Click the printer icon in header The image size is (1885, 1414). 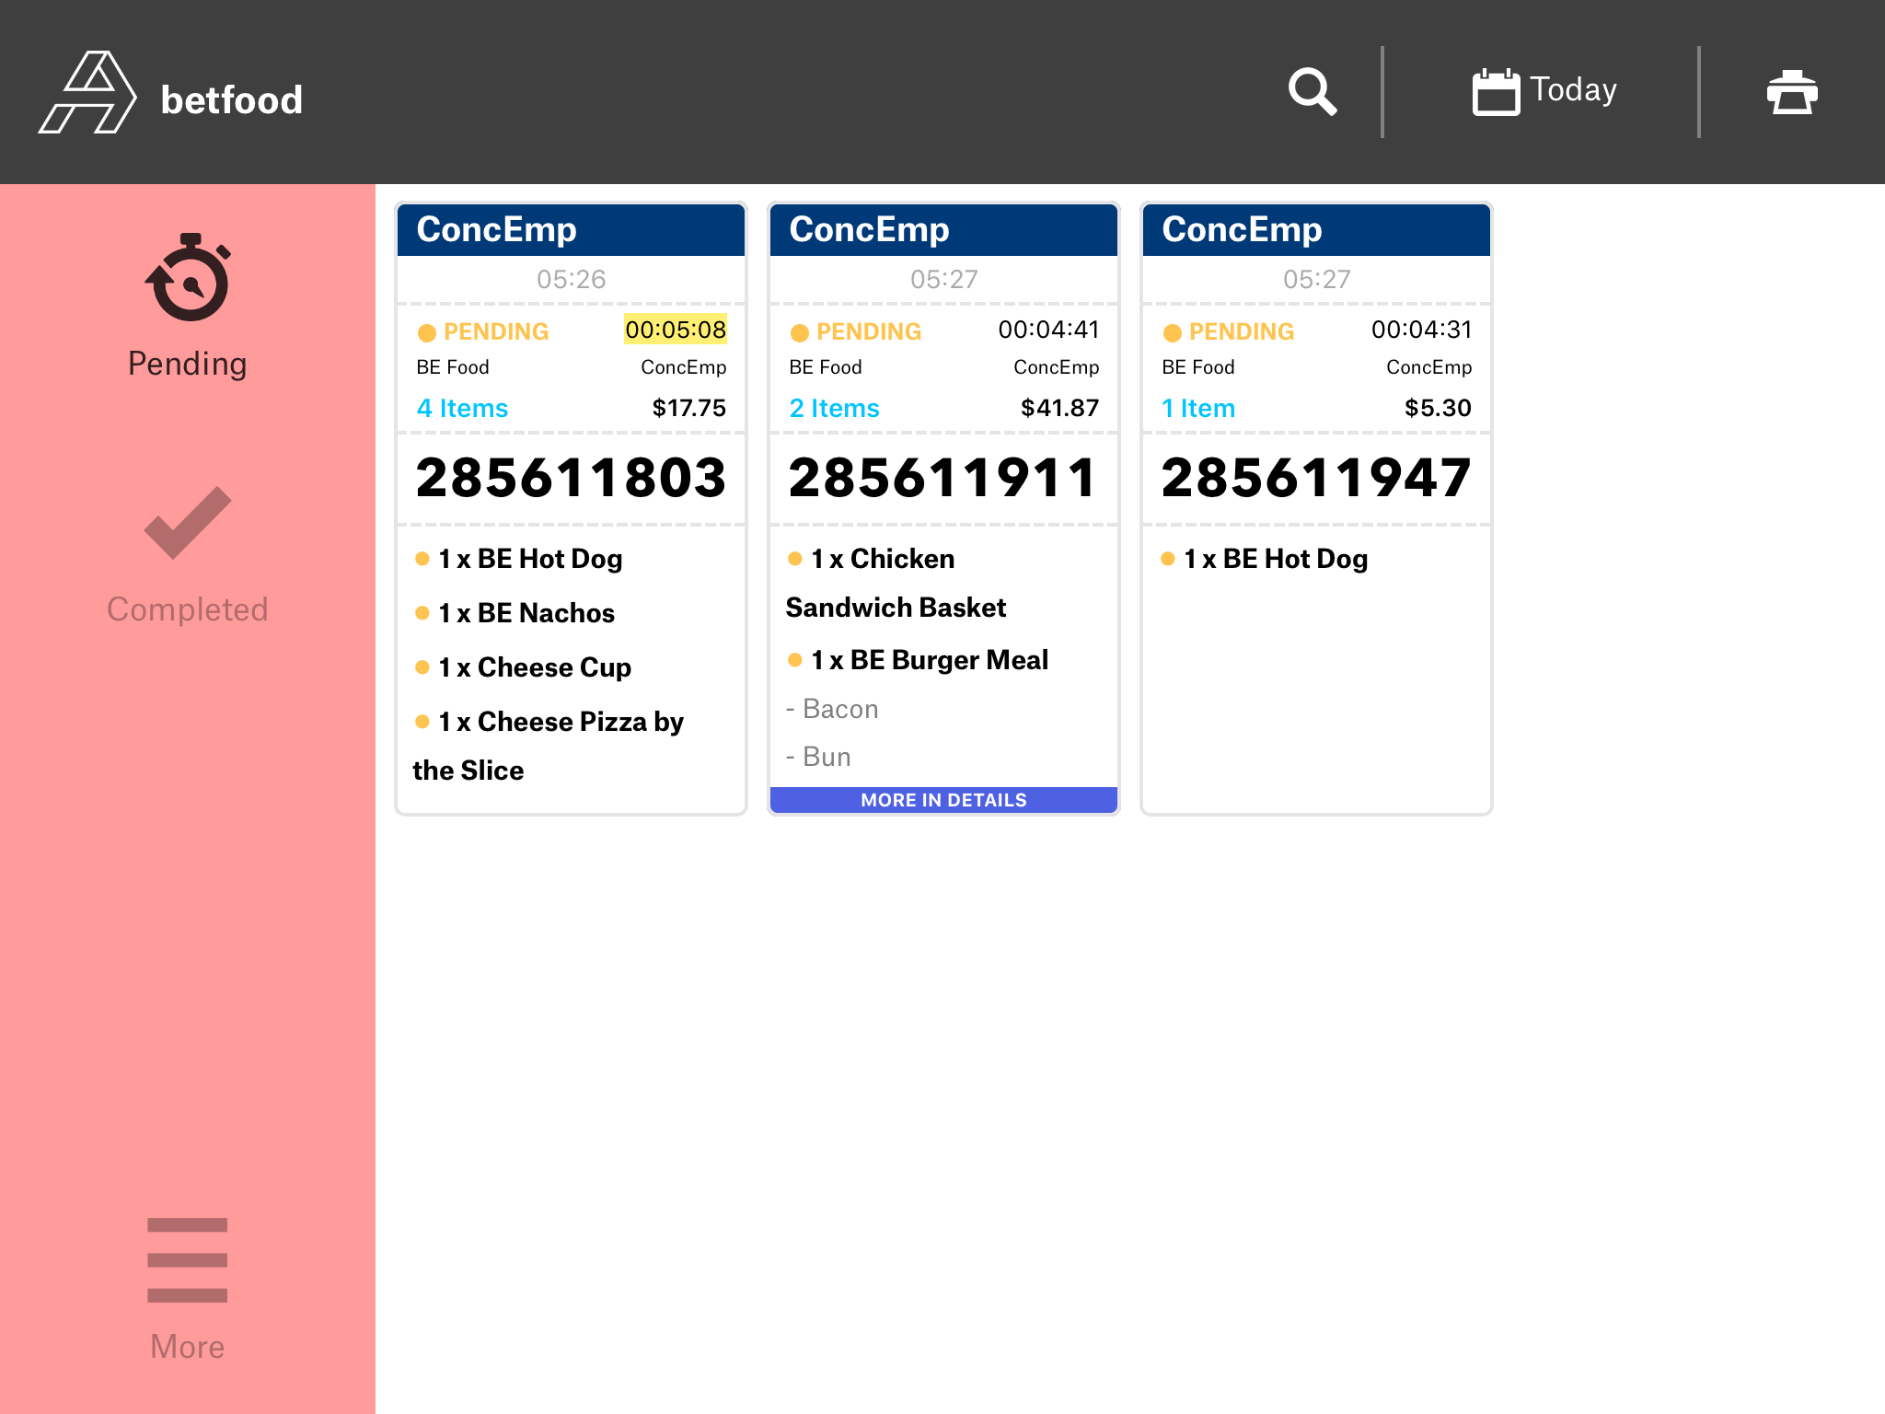[x=1791, y=91]
